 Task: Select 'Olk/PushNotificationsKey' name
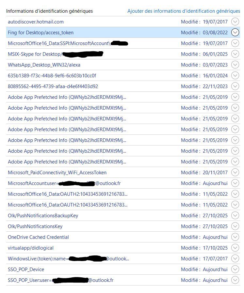[x=35, y=226]
